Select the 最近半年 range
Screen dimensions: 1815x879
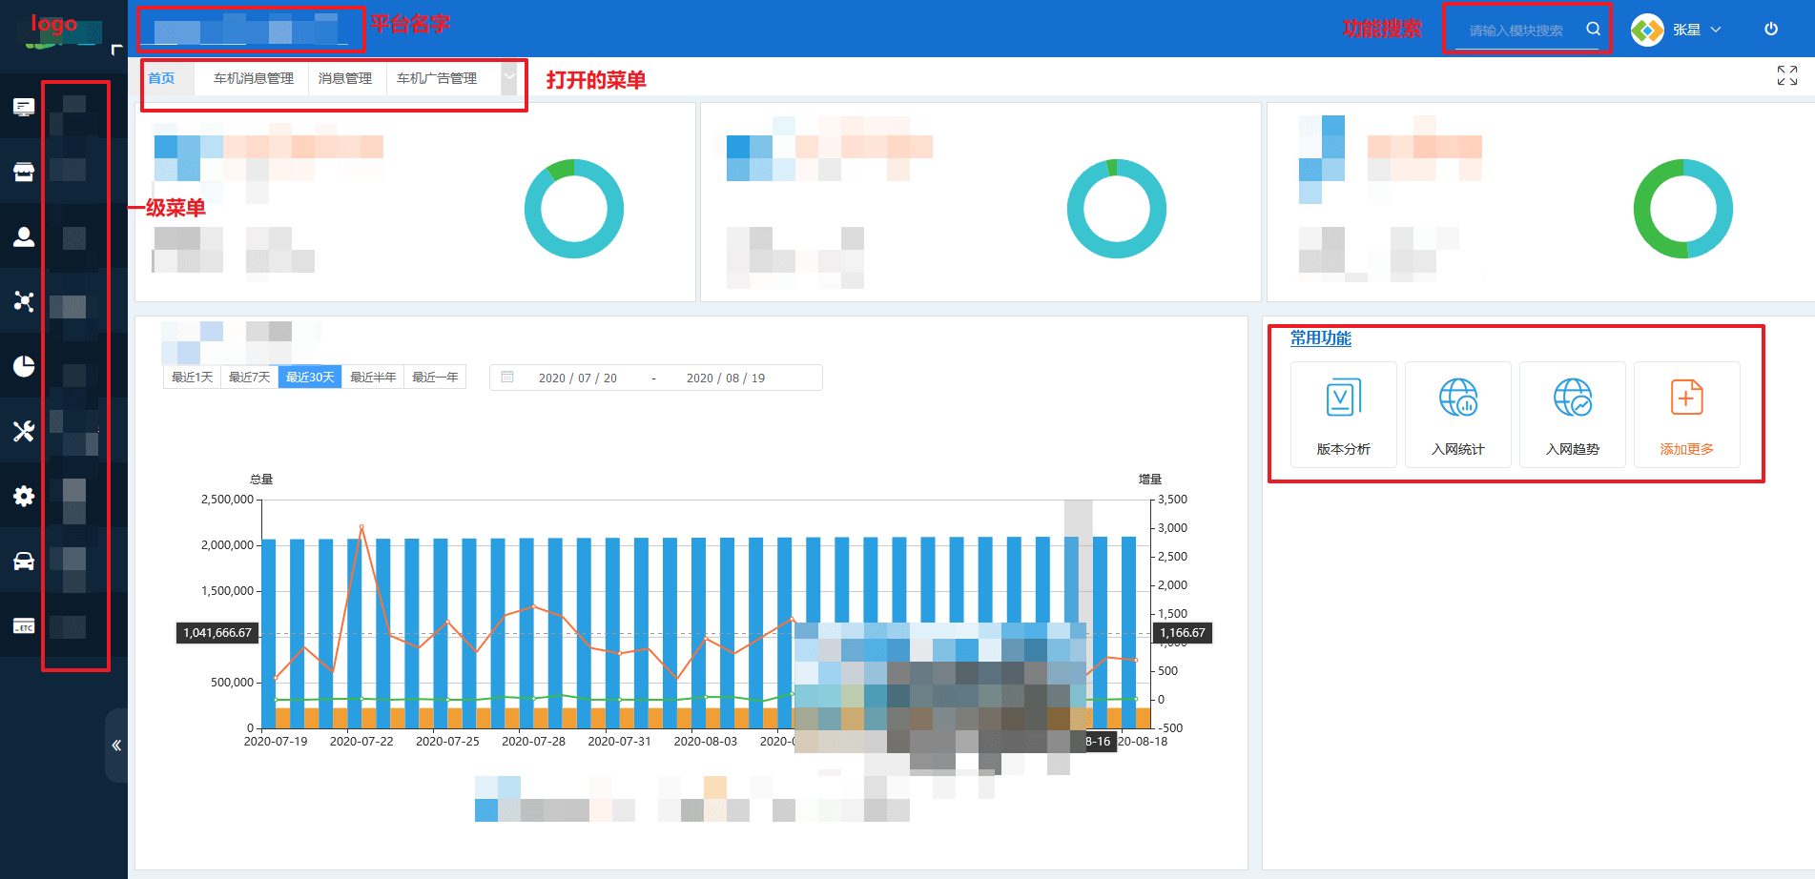point(373,378)
